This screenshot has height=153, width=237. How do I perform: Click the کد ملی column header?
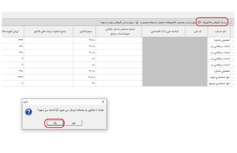196,31
